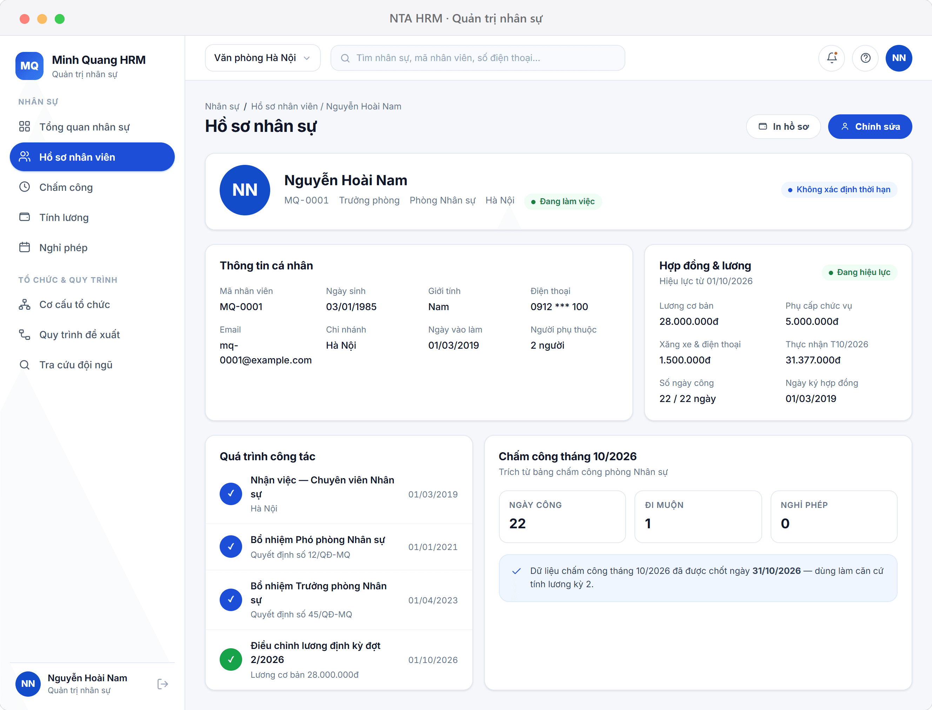932x710 pixels.
Task: Click the email mq-0001@example.com
Action: pyautogui.click(x=265, y=353)
